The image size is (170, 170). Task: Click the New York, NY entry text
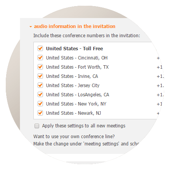tap(76, 104)
